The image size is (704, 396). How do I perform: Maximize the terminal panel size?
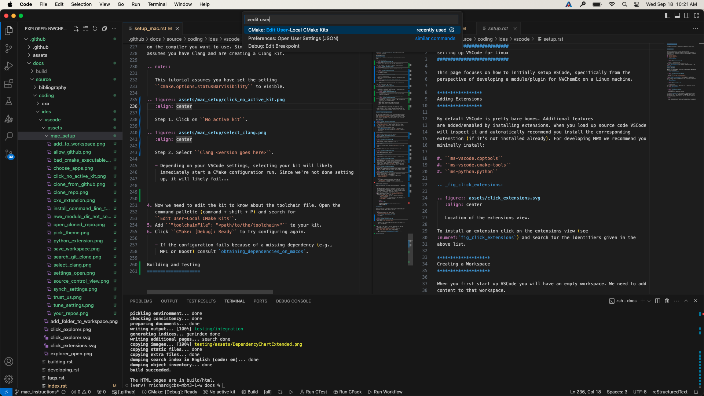(686, 301)
